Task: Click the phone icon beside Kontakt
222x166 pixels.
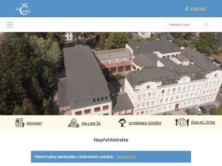Action: pyautogui.click(x=186, y=9)
